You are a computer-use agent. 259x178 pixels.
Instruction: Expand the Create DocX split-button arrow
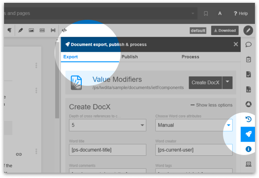pos(227,82)
